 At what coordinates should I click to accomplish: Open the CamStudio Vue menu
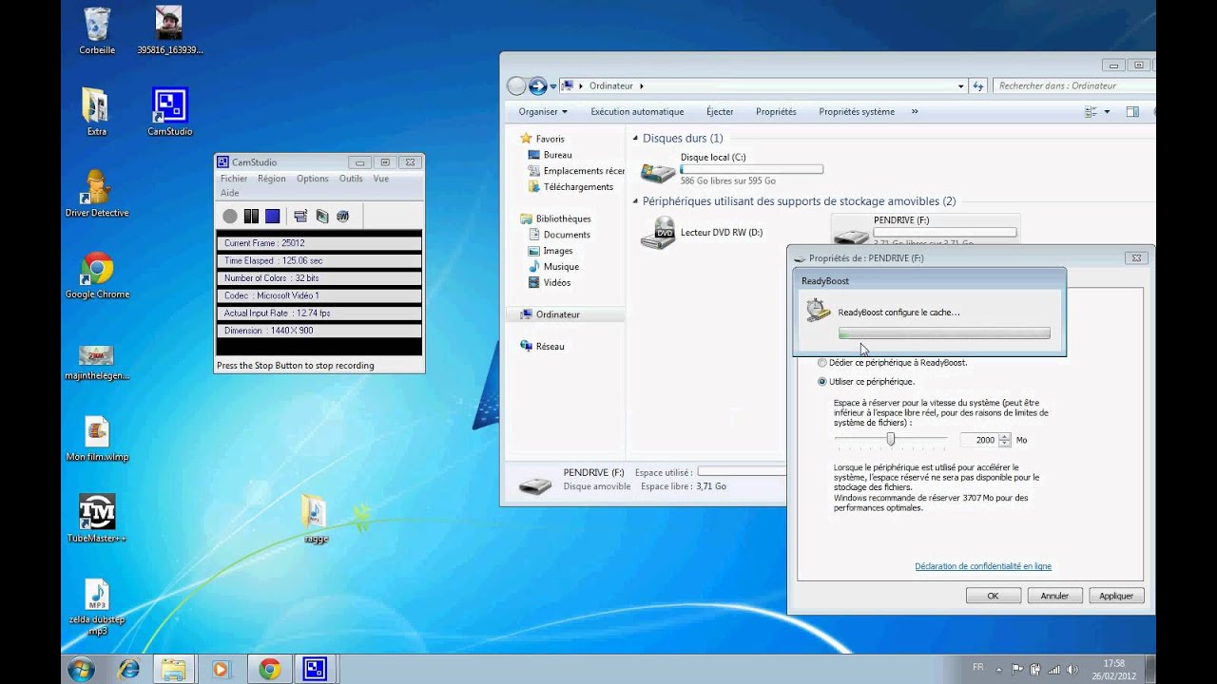coord(381,179)
